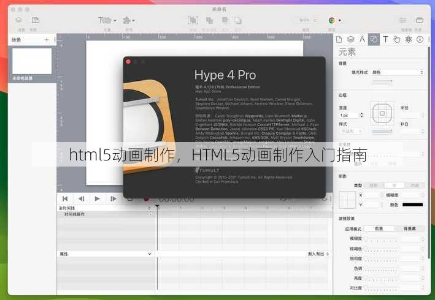Open the Scene inspector tab

[x=351, y=39]
